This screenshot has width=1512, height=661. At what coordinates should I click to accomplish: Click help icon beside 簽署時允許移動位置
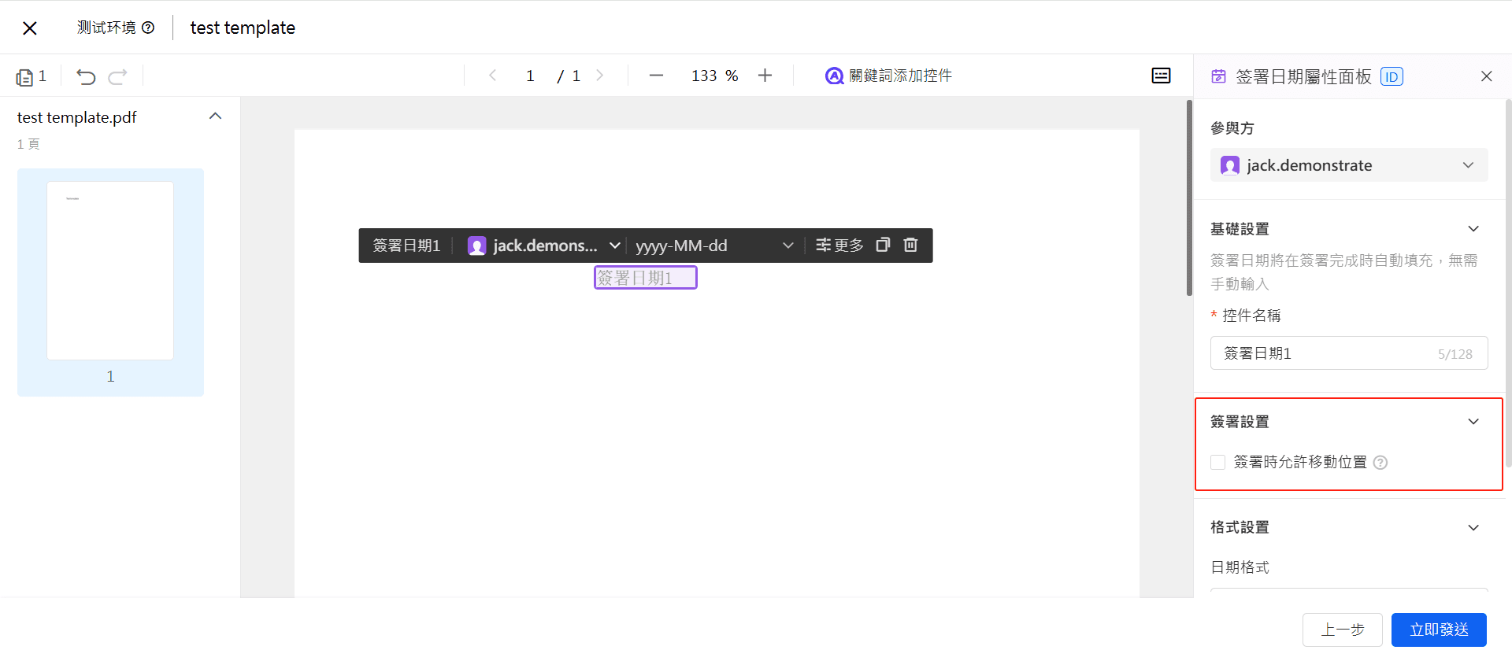coord(1380,463)
